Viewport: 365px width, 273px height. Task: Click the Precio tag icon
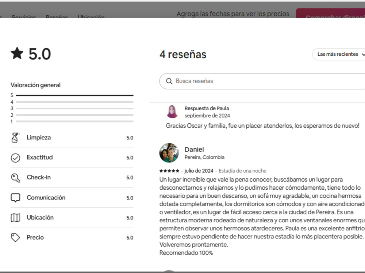tap(15, 237)
